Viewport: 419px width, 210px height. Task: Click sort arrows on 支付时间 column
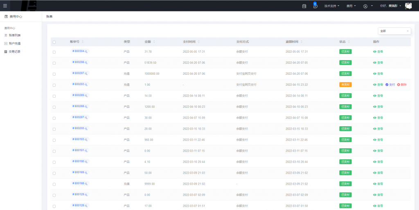(199, 42)
